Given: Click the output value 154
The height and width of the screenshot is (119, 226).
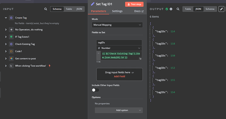Looking at the screenshot, I should point(173,92).
